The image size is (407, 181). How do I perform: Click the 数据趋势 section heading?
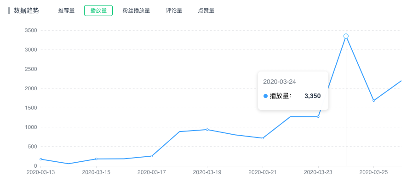27,11
